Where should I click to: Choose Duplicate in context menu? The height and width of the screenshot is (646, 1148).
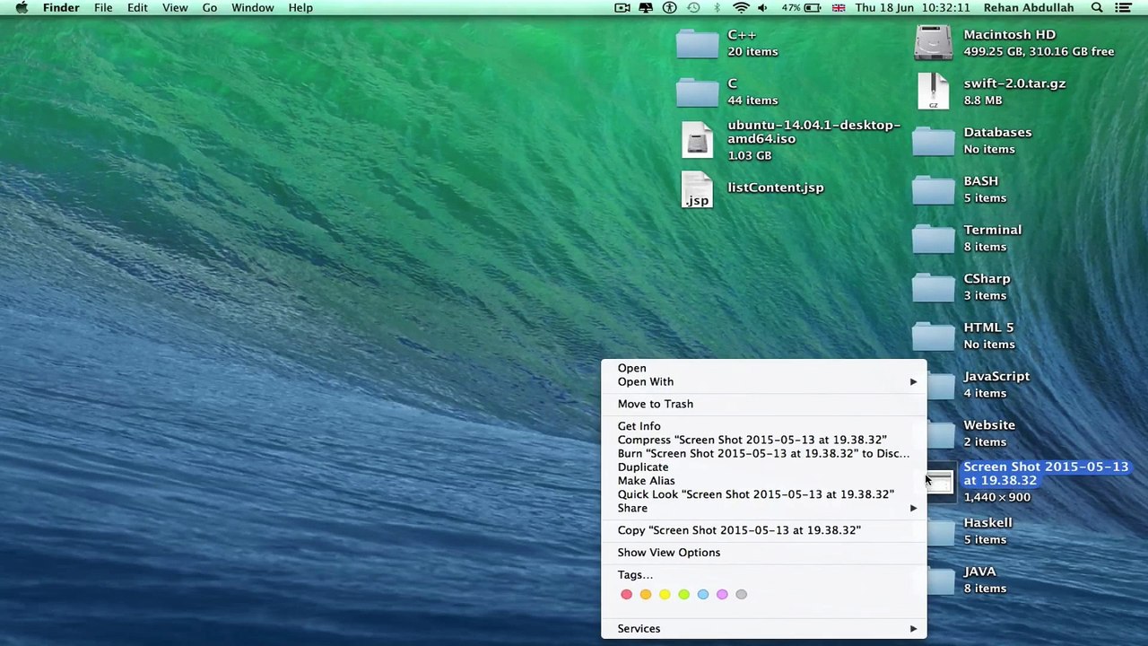[x=763, y=467]
